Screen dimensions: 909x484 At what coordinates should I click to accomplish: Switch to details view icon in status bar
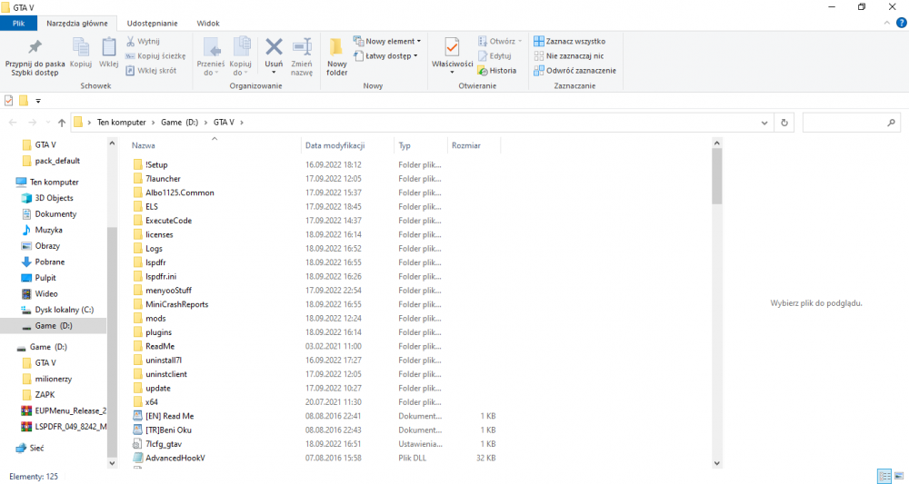(884, 477)
